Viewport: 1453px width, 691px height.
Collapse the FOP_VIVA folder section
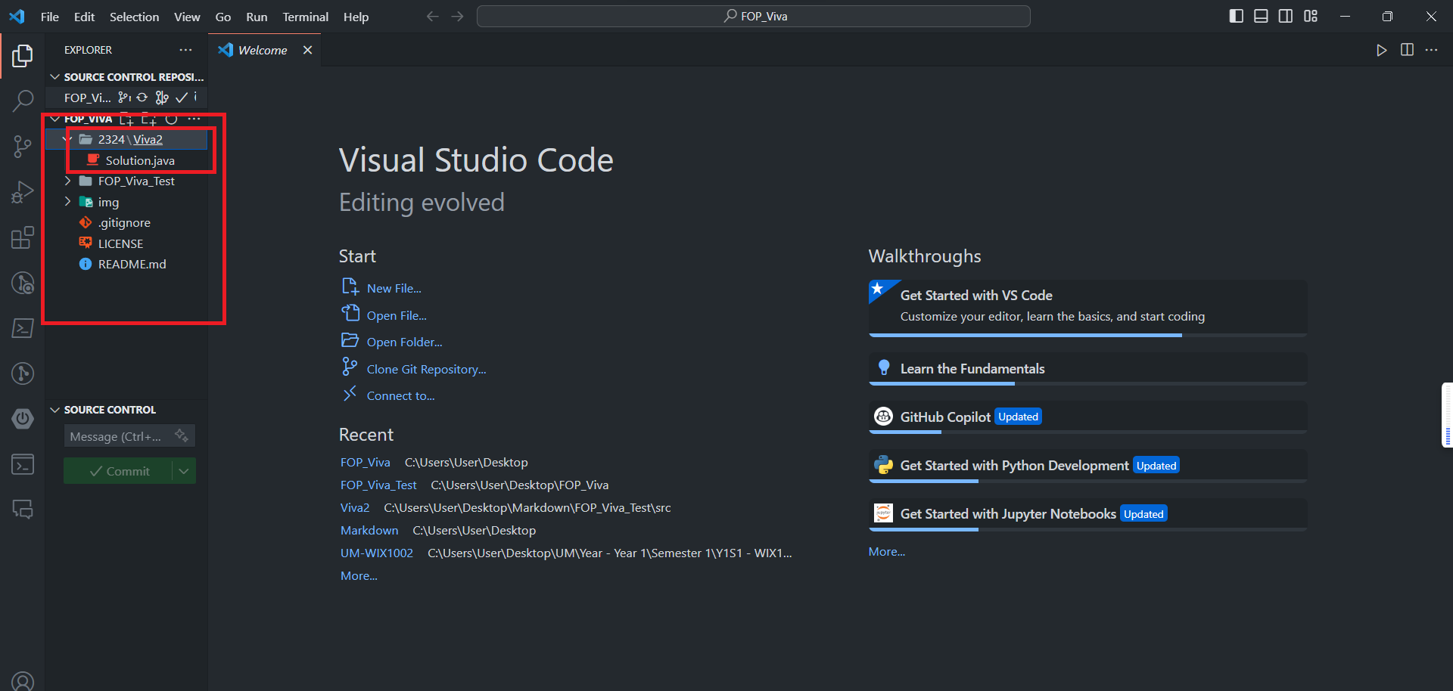pyautogui.click(x=54, y=119)
